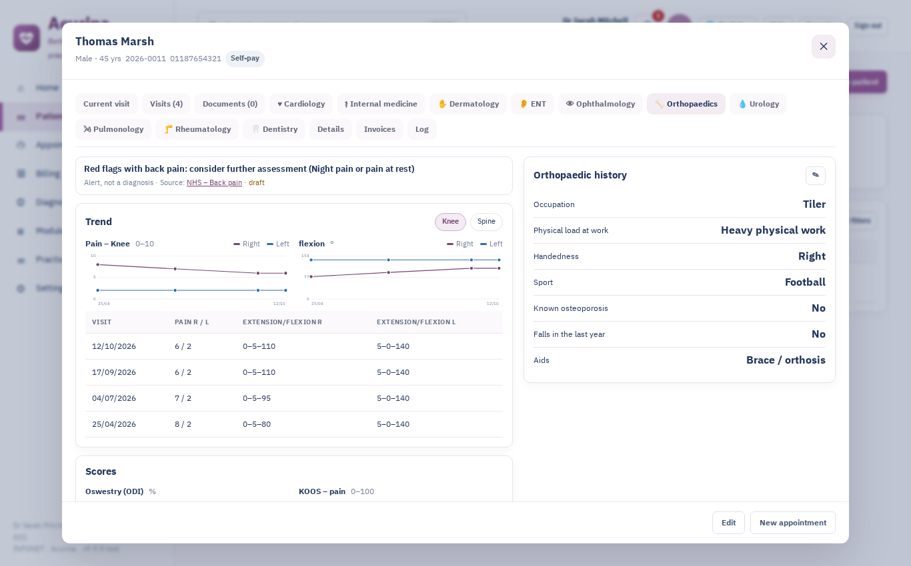Open the Dentistry tab
Screen dimensions: 911x566
pos(274,129)
